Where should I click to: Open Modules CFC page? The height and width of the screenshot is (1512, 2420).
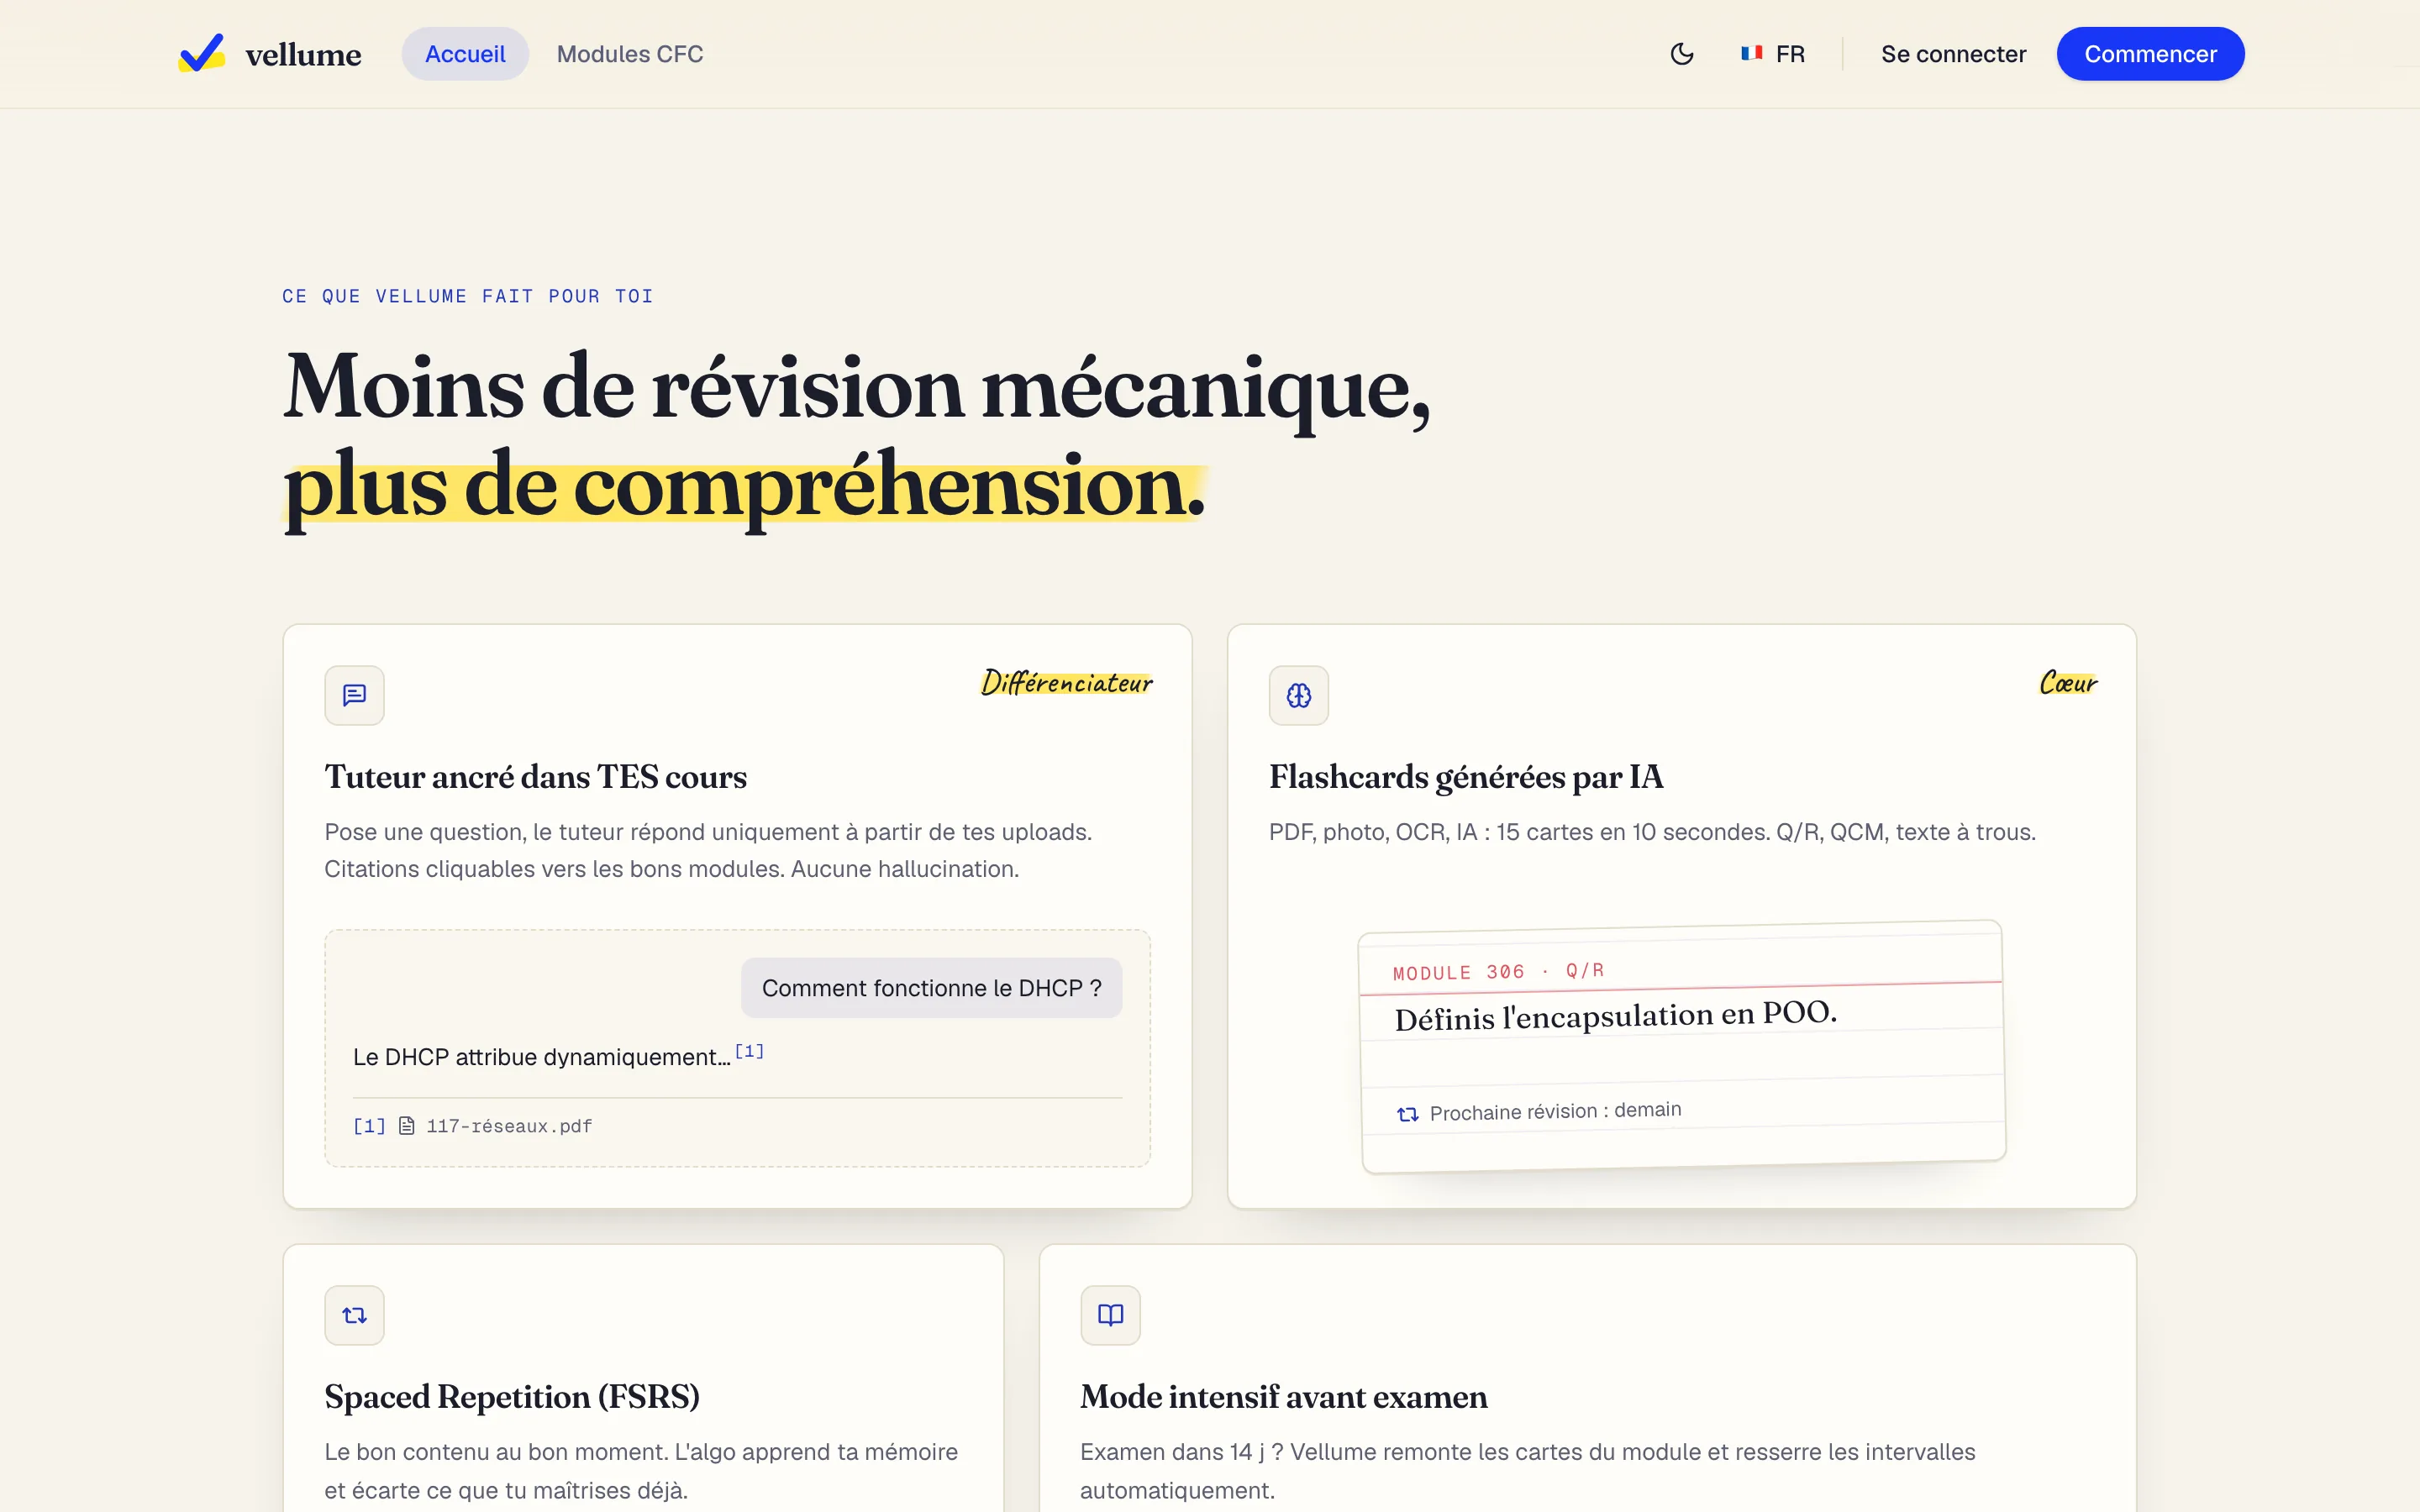[x=630, y=54]
